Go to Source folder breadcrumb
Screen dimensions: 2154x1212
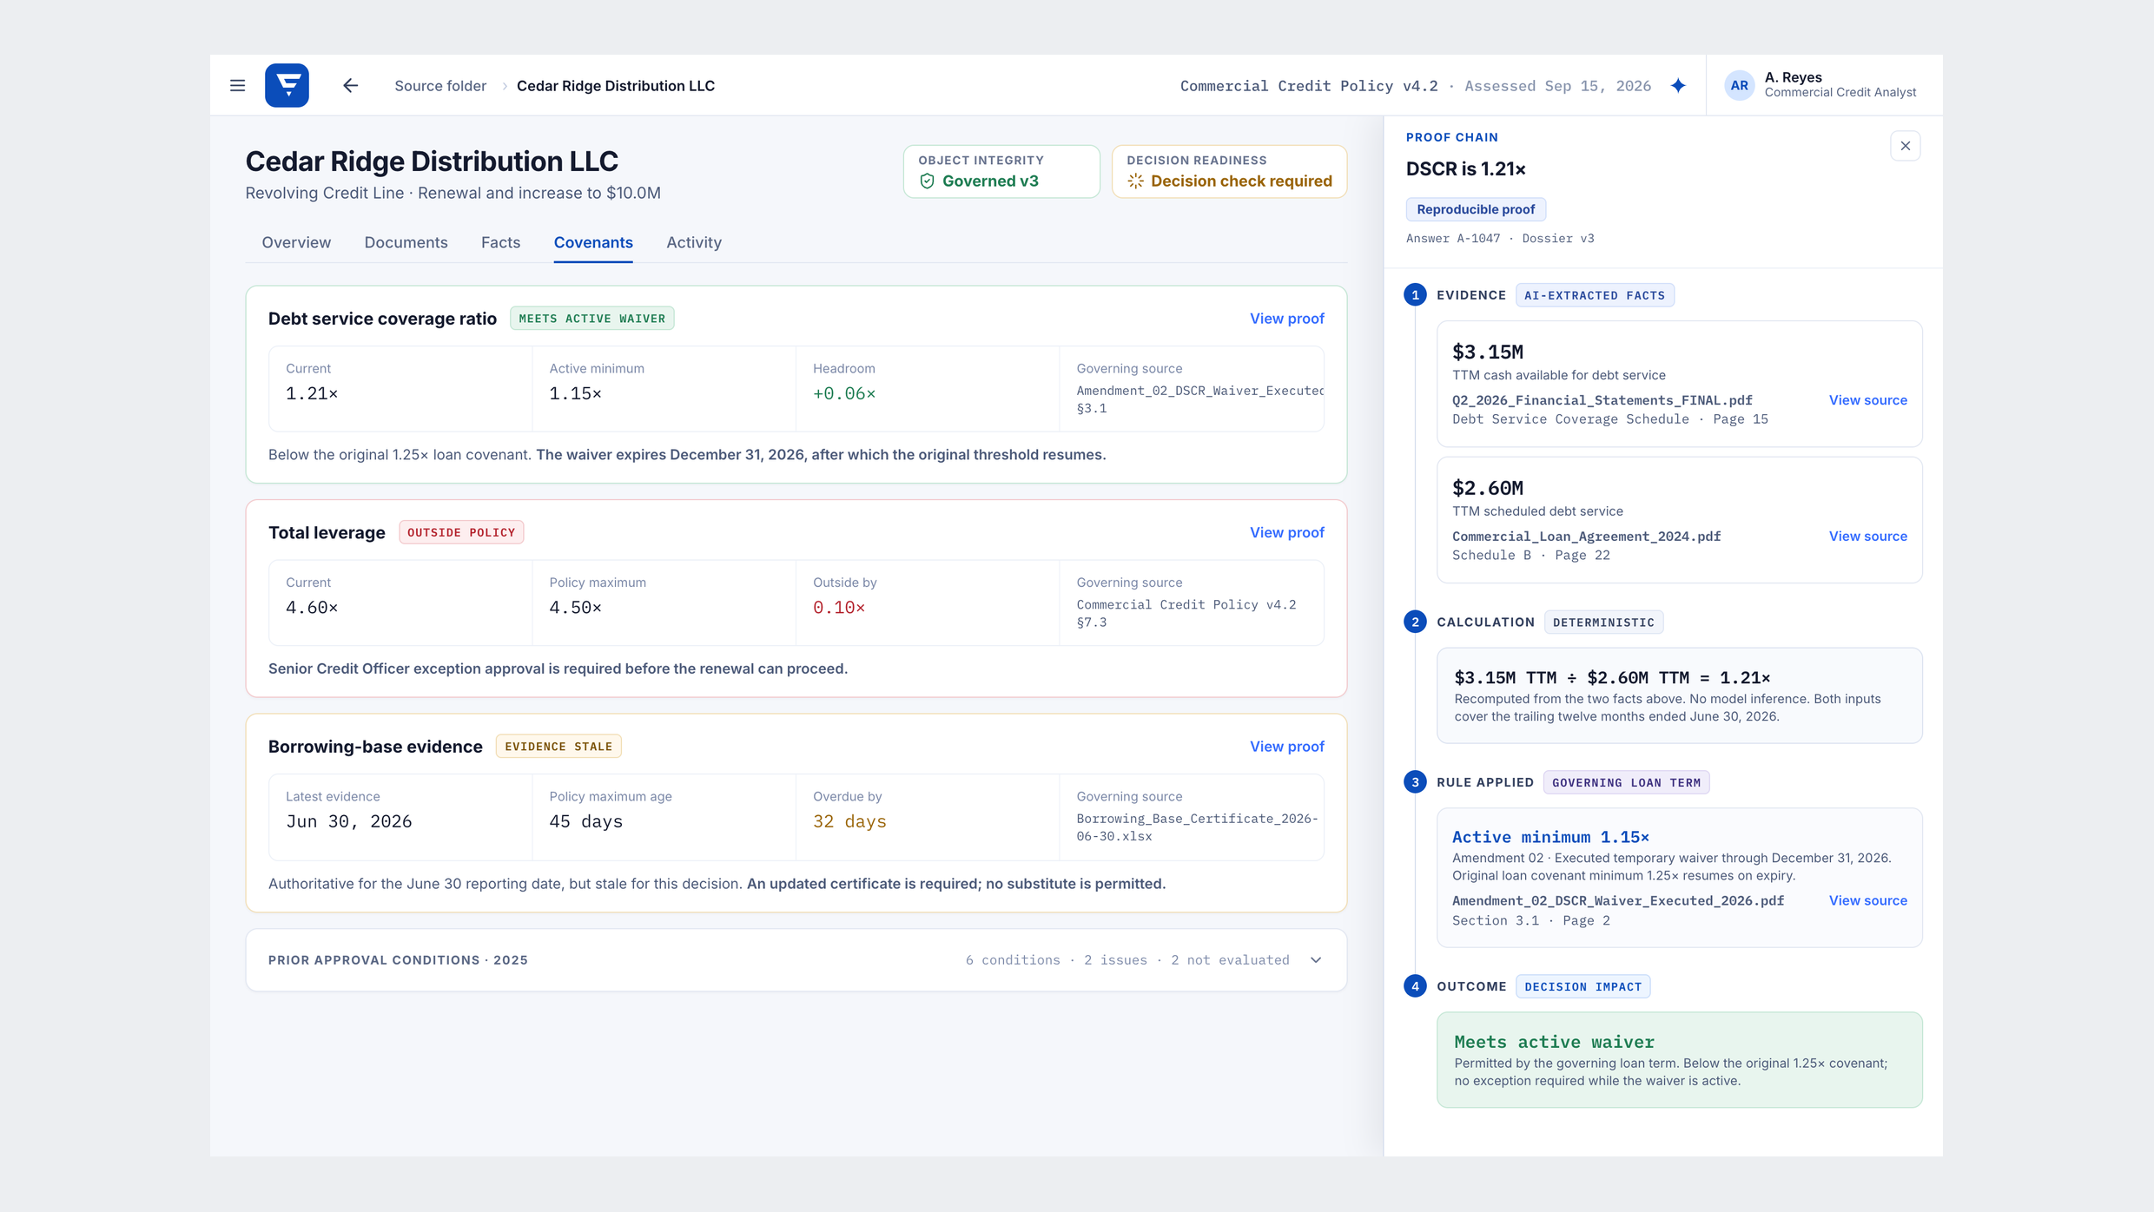[440, 86]
